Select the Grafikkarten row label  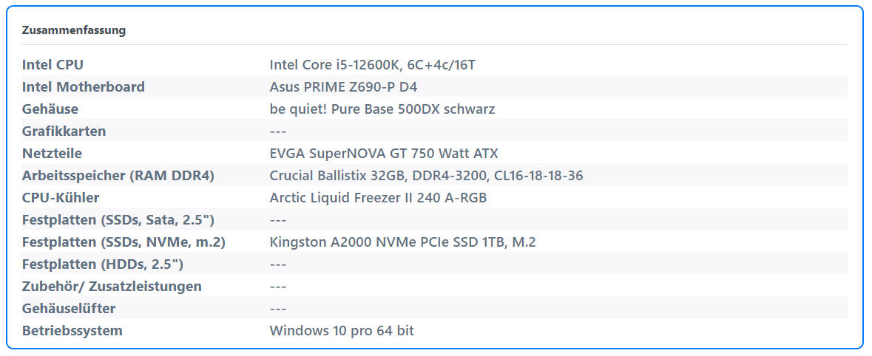[64, 131]
